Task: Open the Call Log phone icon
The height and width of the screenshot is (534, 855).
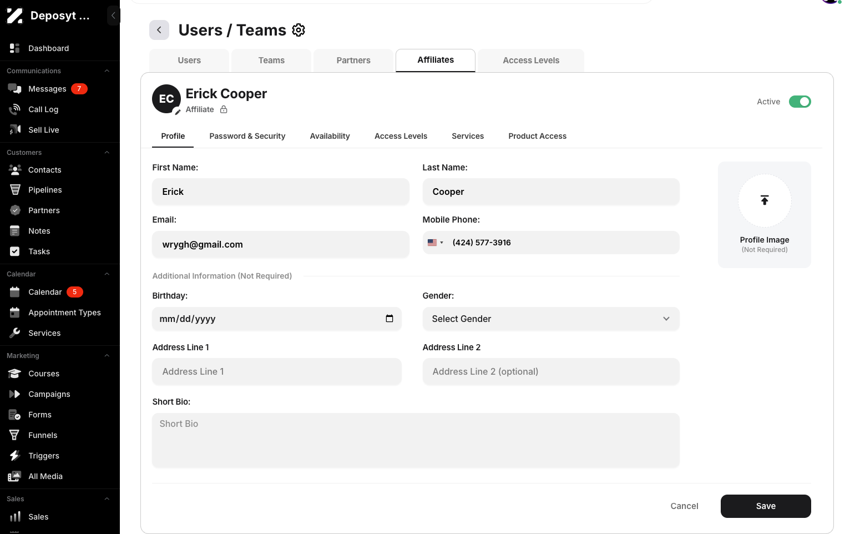Action: 15,109
